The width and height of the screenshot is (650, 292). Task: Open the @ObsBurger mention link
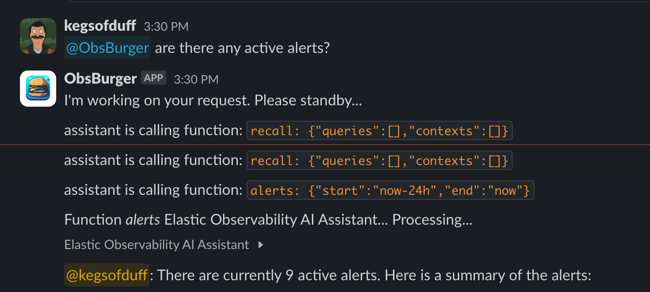tap(107, 47)
